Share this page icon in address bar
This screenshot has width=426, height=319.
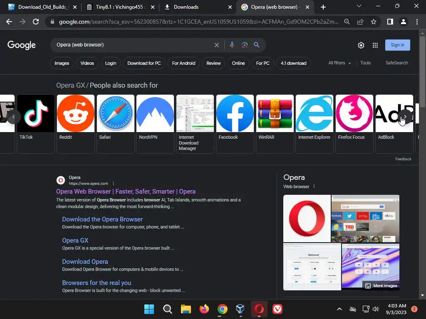pyautogui.click(x=360, y=22)
